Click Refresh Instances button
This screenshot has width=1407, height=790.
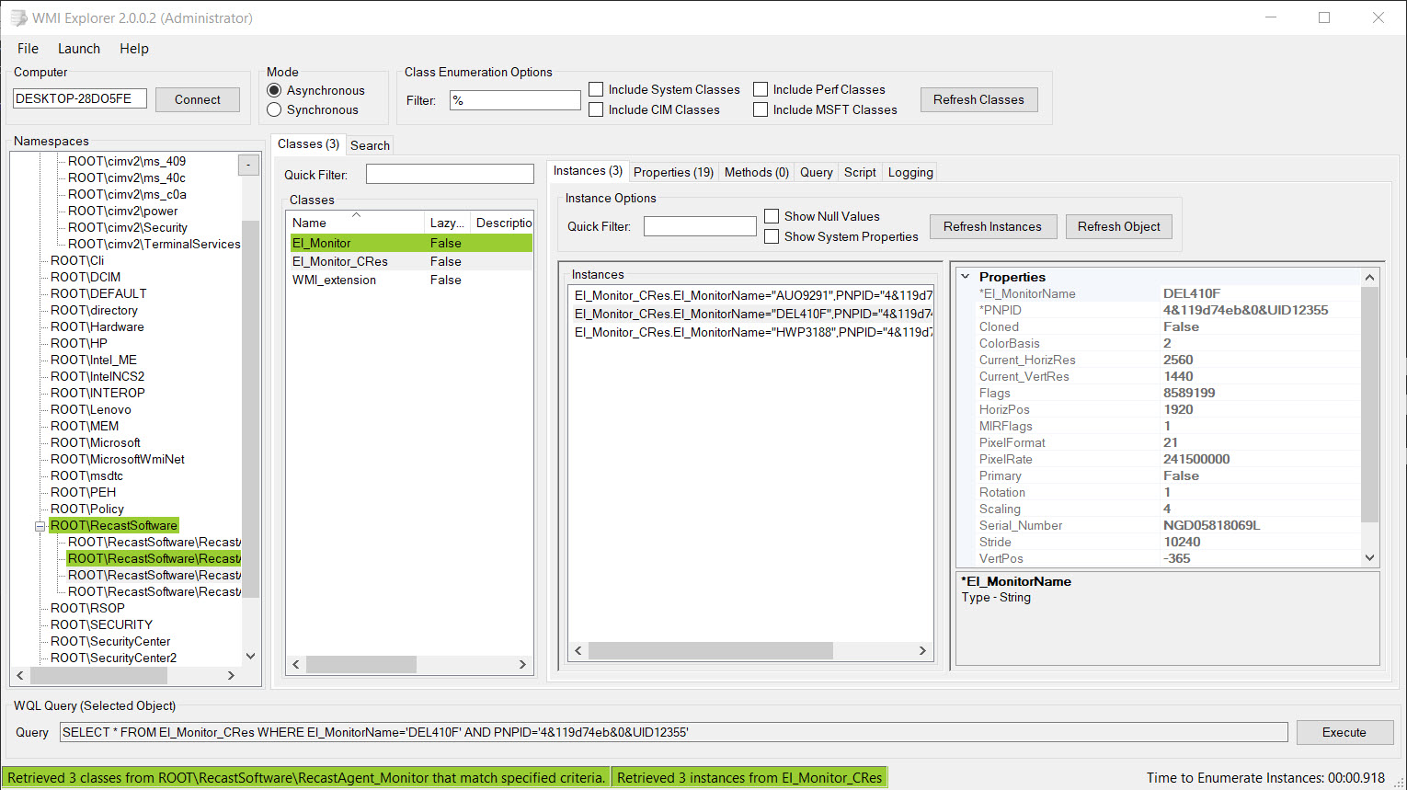(x=992, y=226)
